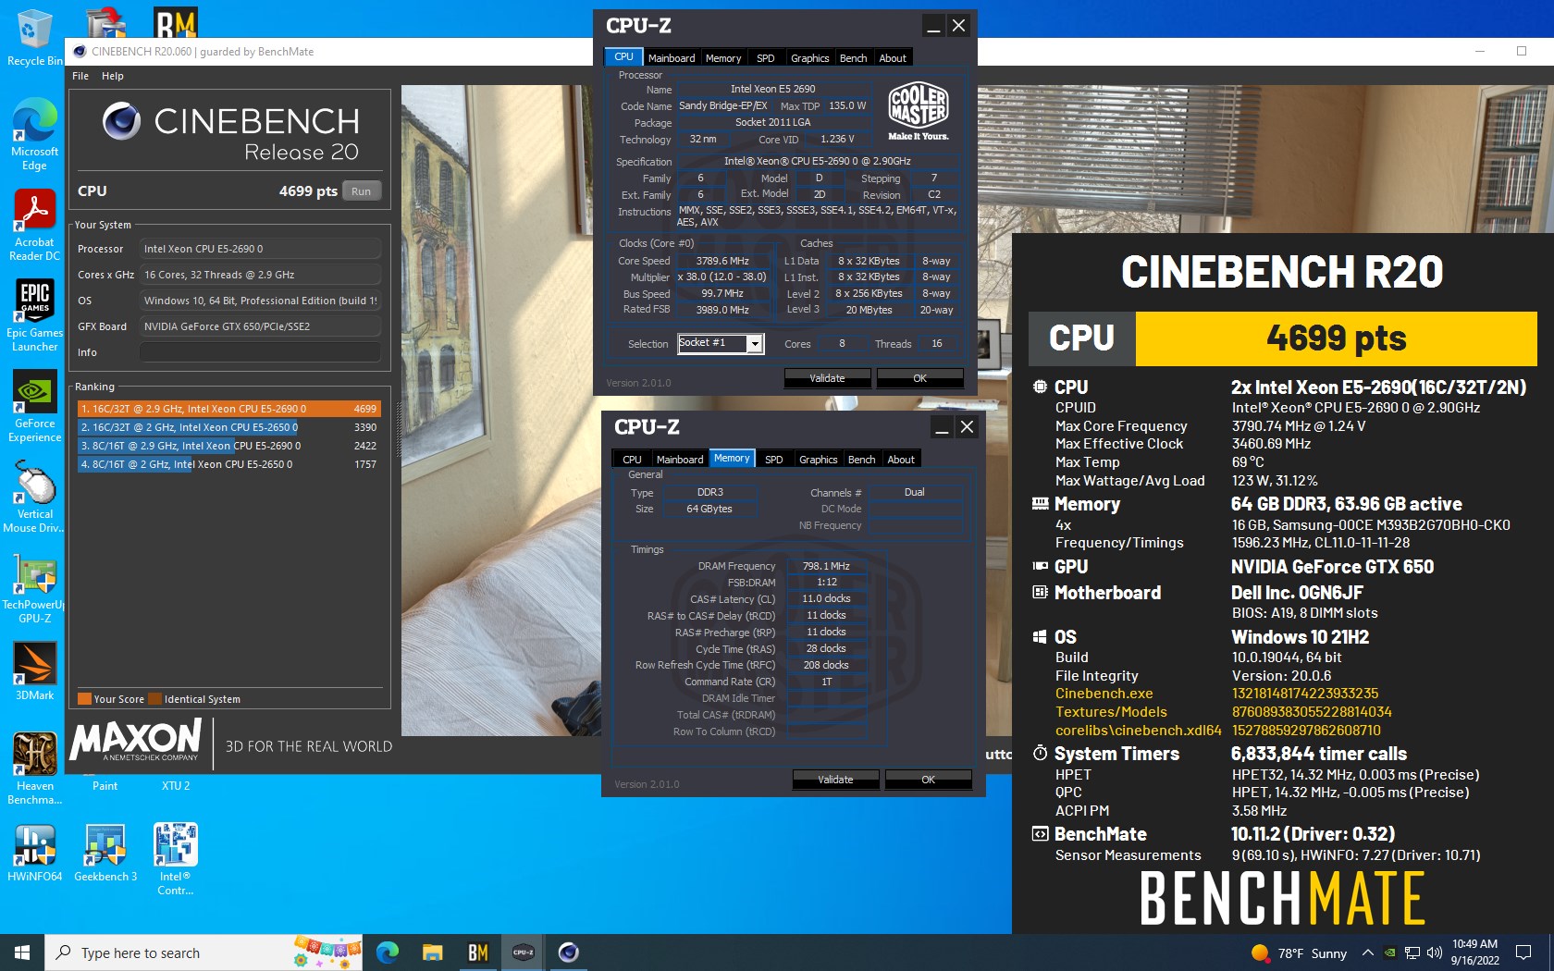Select ranking entry 8C/16T @ 2.9 GHz

pyautogui.click(x=228, y=446)
